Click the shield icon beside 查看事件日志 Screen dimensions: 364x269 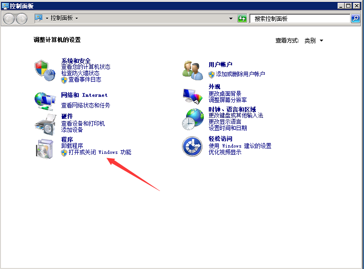[x=64, y=80]
